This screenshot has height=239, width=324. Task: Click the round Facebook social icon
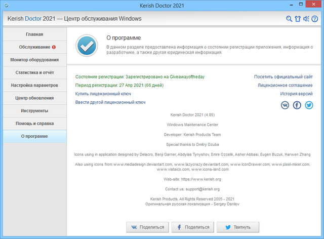pyautogui.click(x=297, y=105)
